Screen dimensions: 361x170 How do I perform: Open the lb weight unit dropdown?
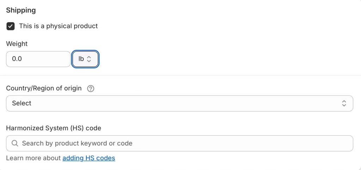(85, 59)
